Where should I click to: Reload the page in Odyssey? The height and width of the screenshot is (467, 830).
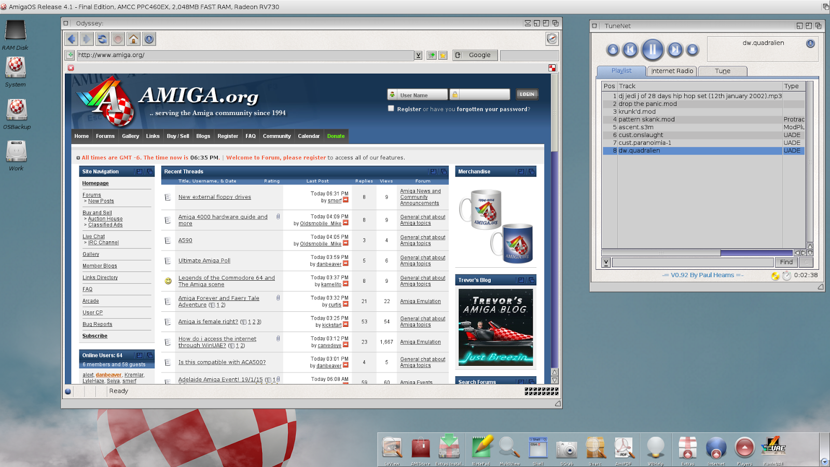pos(103,39)
